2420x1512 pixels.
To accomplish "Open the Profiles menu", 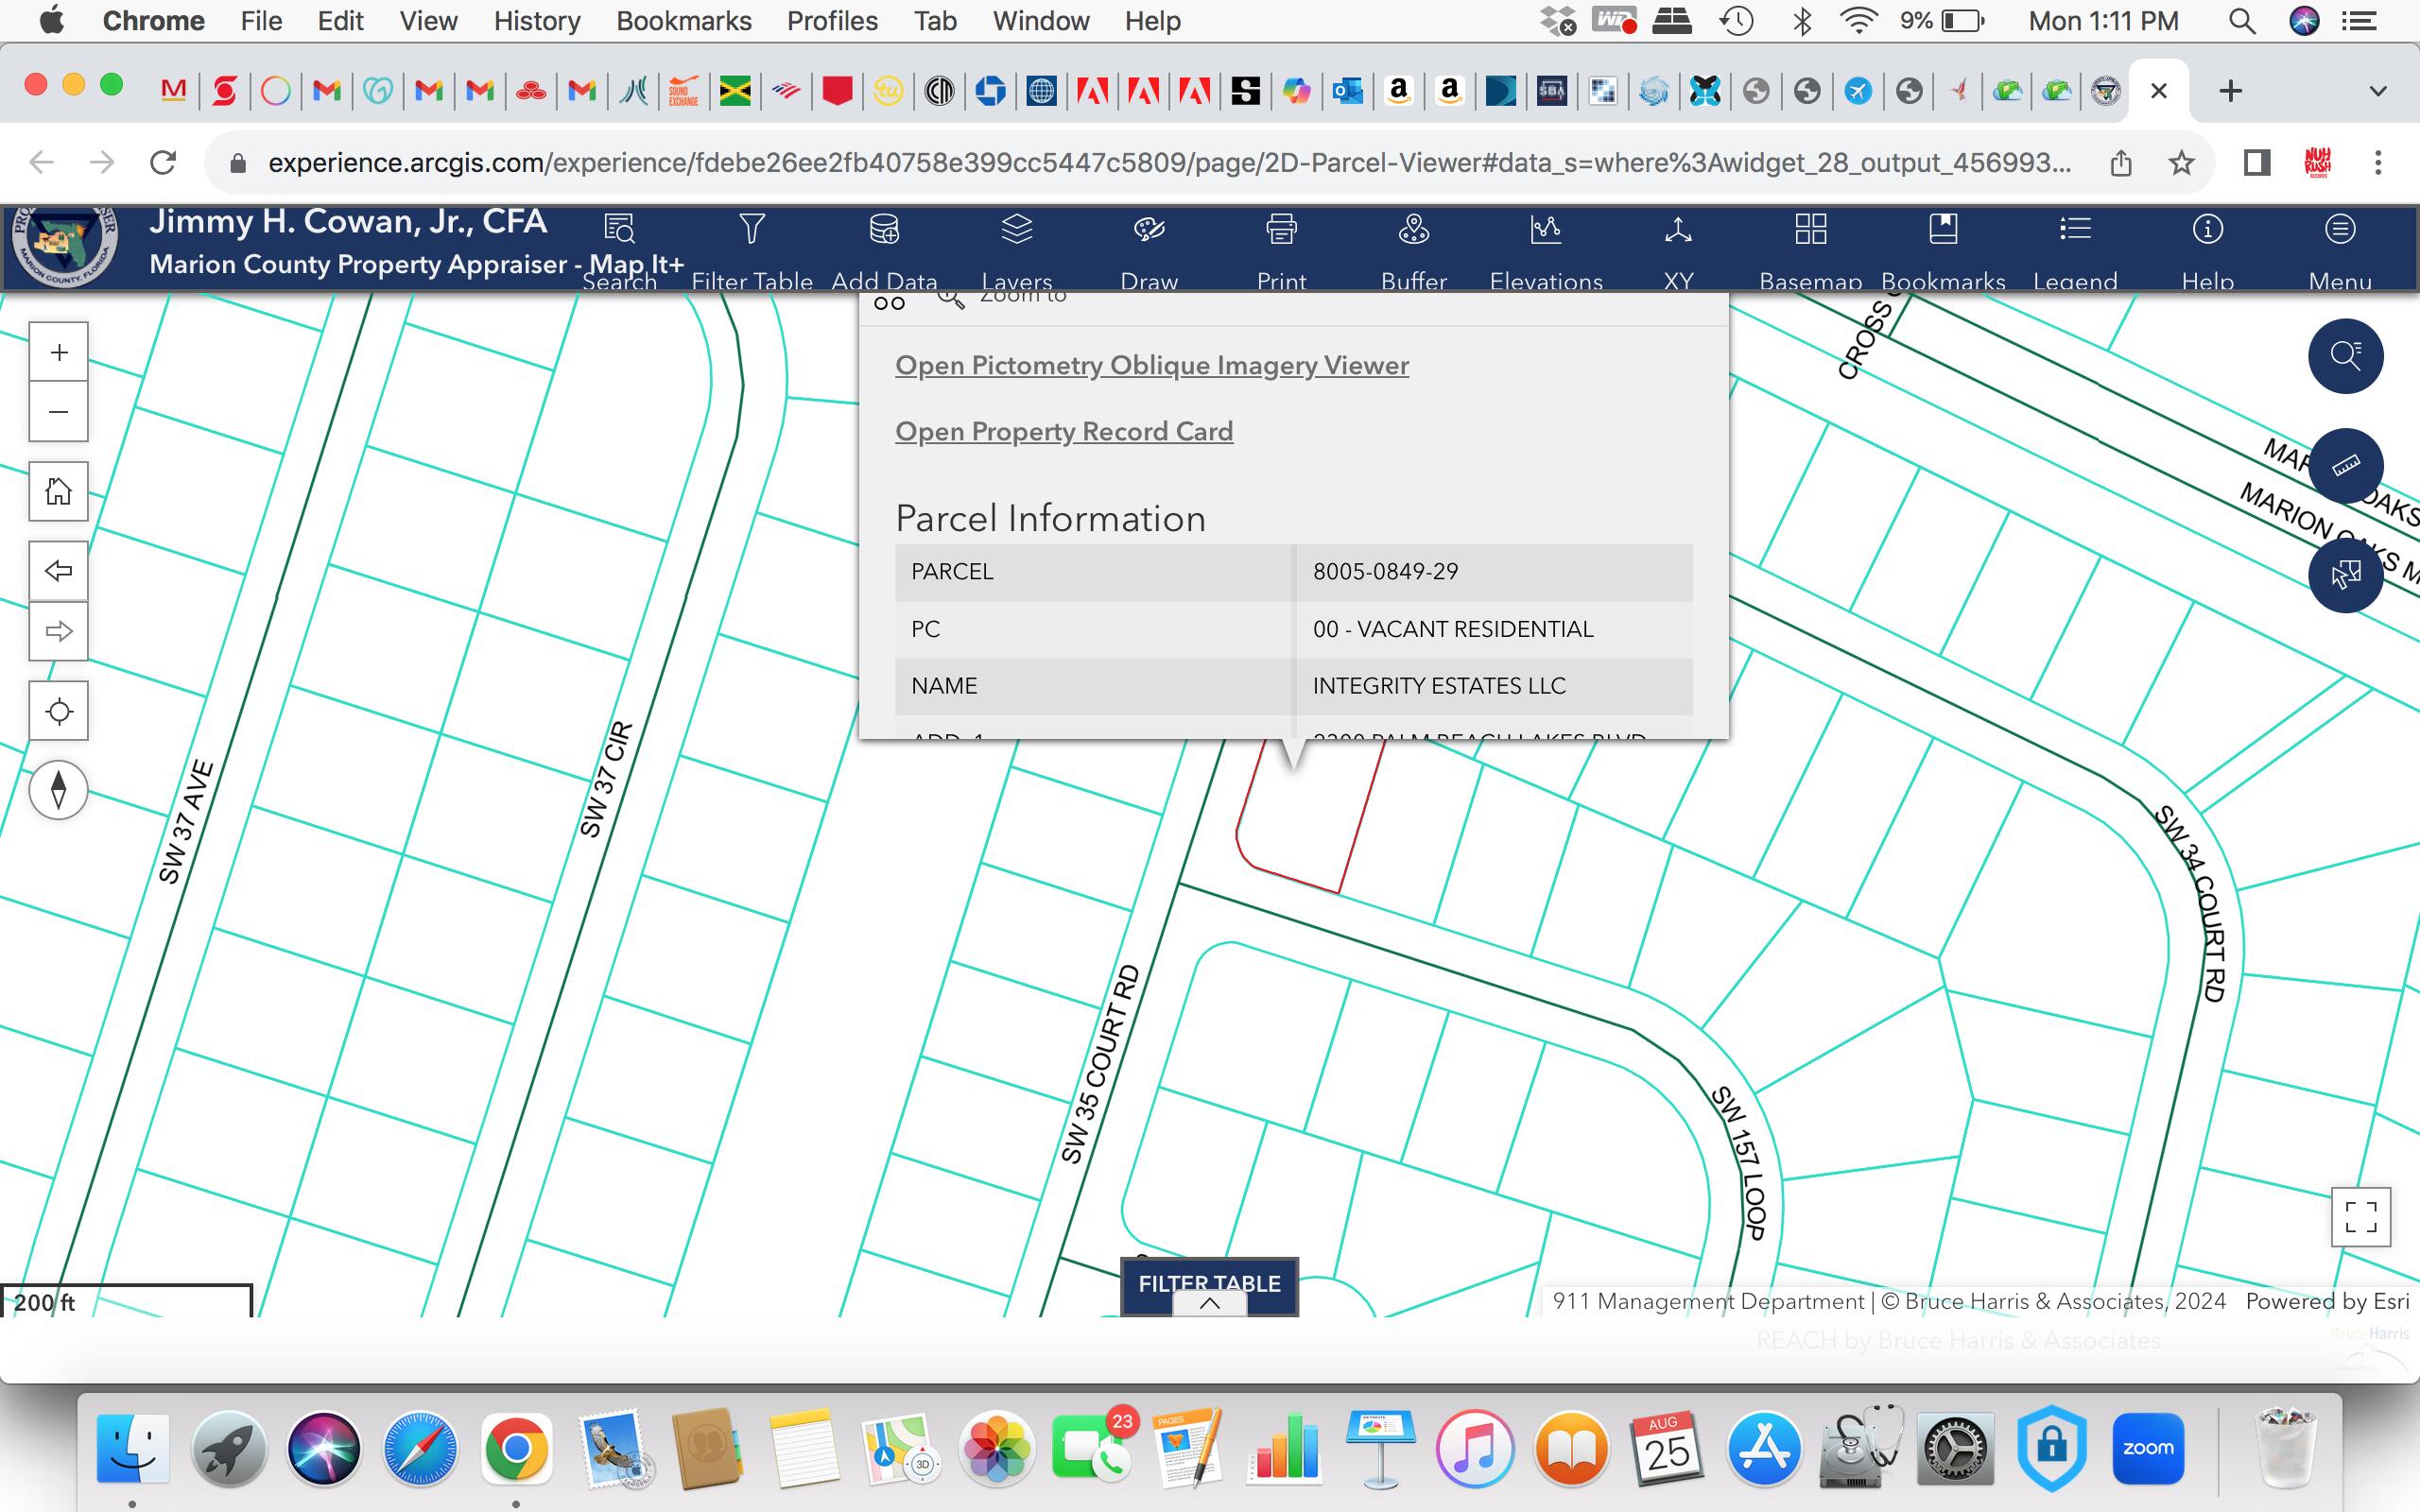I will [832, 21].
